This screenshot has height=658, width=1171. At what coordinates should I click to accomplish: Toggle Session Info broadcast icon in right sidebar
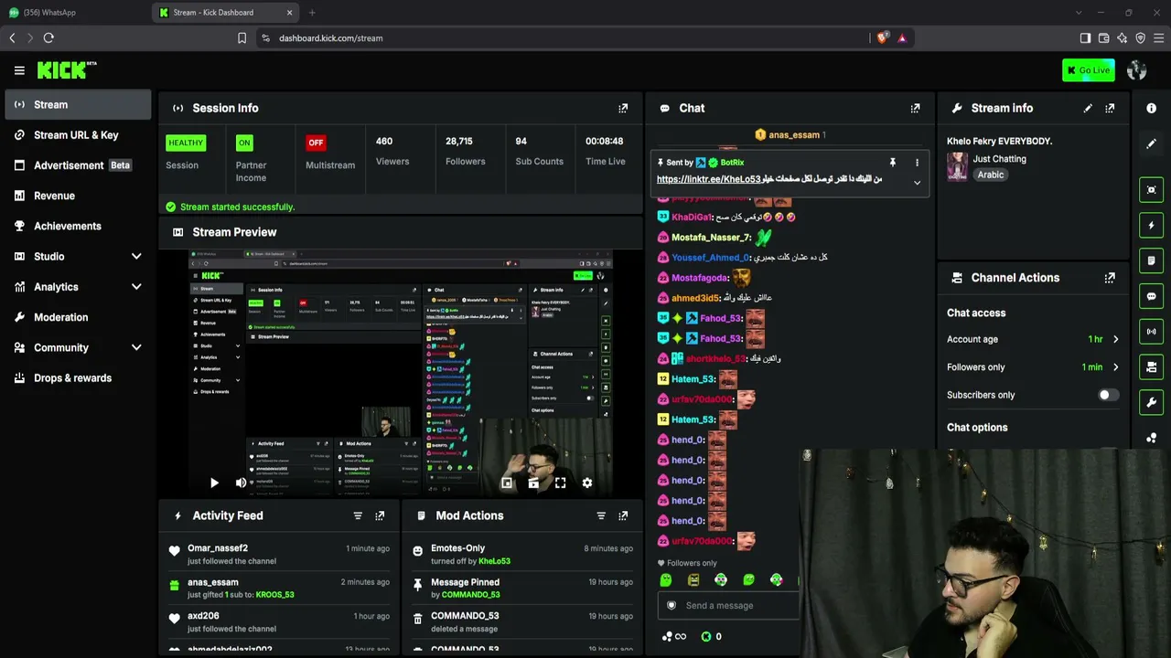pos(1152,331)
